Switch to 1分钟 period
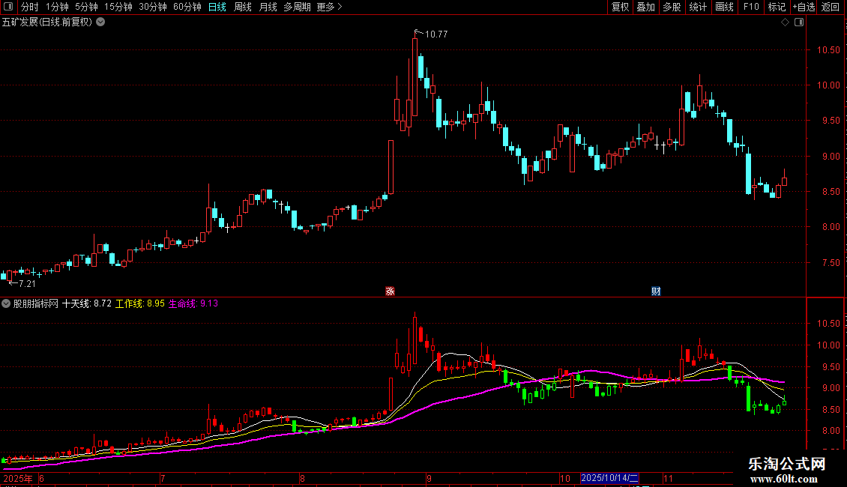The image size is (847, 487). point(57,7)
